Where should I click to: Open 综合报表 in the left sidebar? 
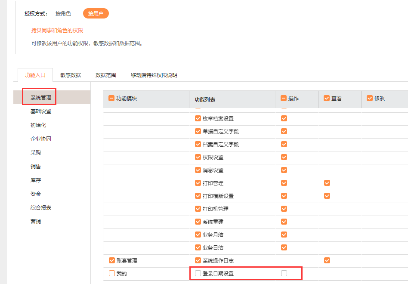click(41, 208)
